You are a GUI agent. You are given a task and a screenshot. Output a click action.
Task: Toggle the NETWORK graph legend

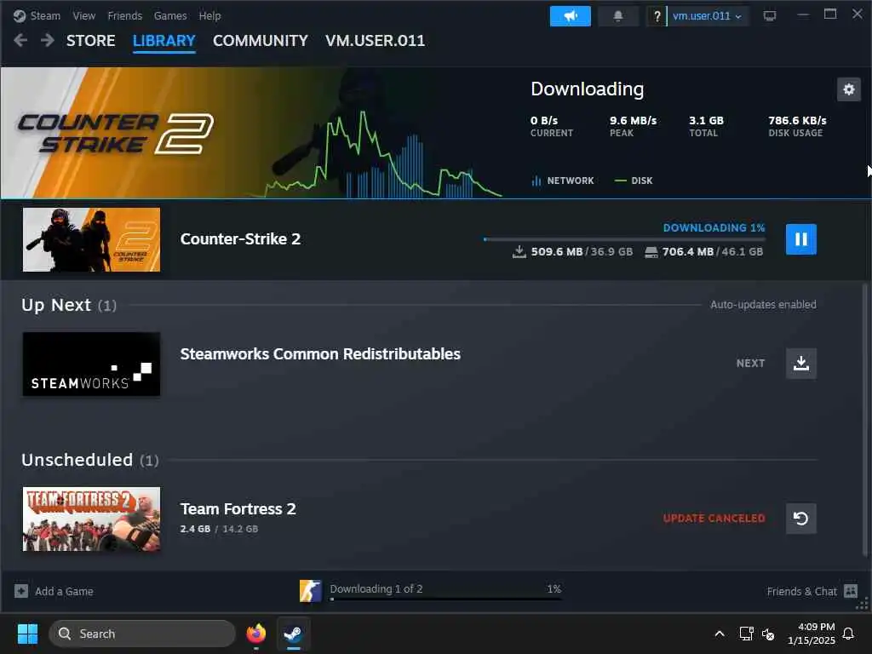[x=563, y=181]
